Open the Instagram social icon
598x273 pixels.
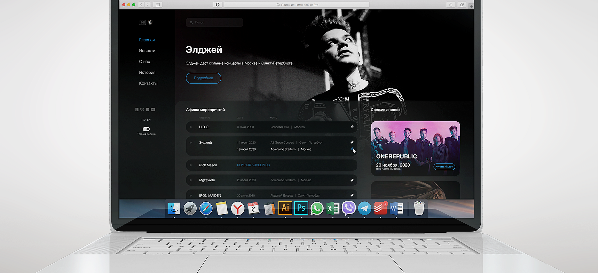(x=148, y=110)
